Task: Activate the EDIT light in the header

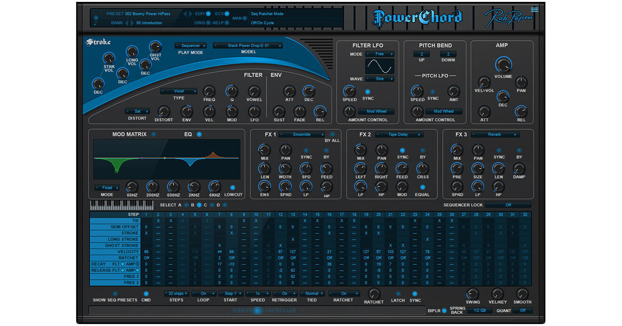Action: [208, 14]
